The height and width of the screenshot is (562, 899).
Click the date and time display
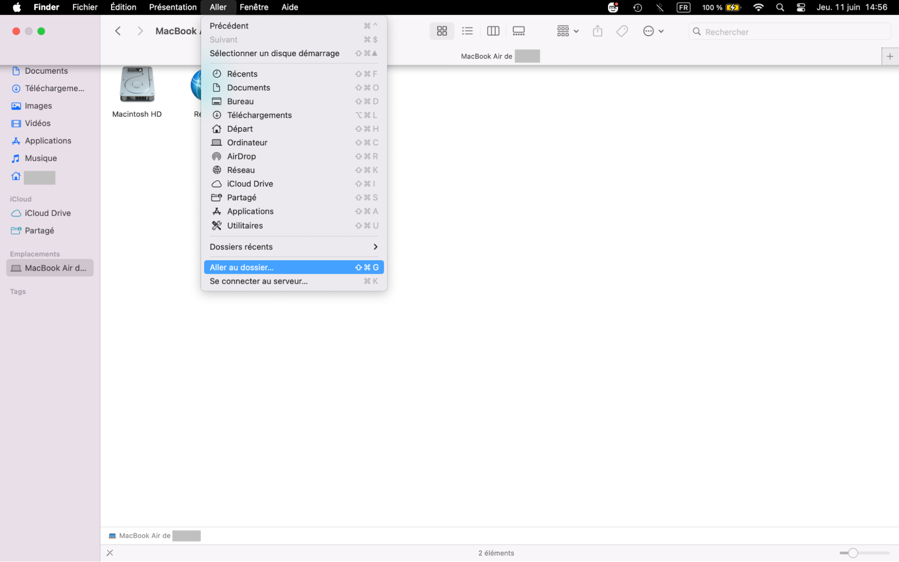(852, 7)
